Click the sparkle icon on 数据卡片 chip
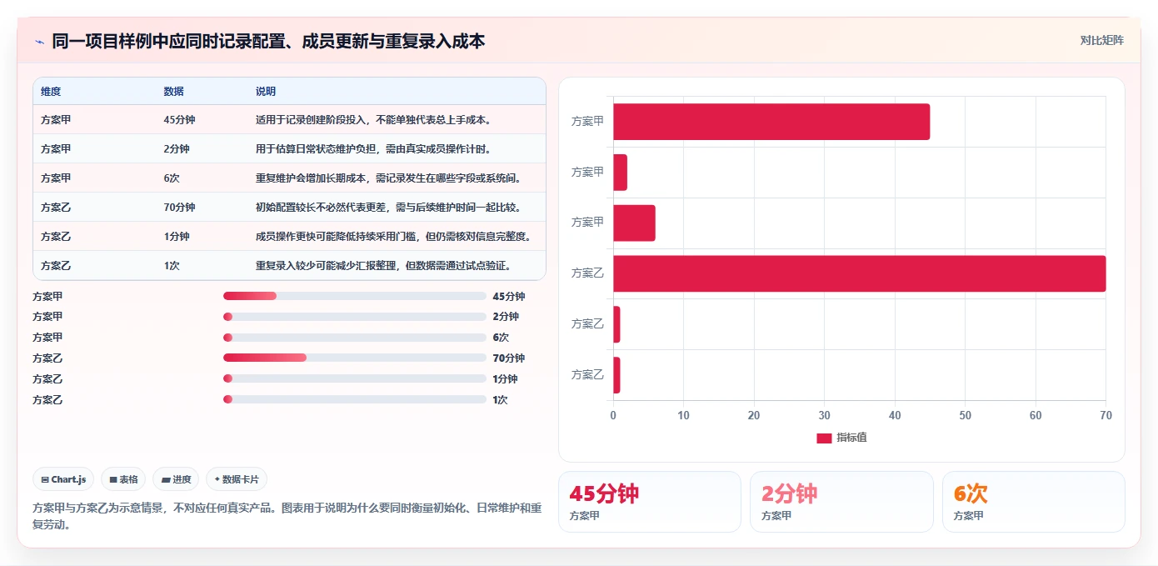The width and height of the screenshot is (1158, 566). coord(217,479)
